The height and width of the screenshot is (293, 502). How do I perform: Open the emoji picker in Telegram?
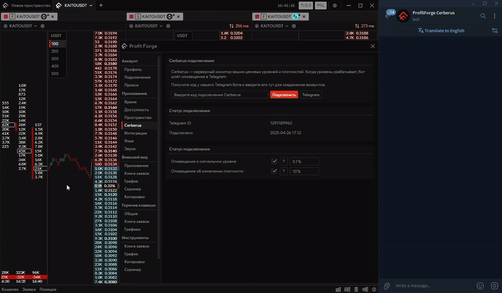(480, 285)
